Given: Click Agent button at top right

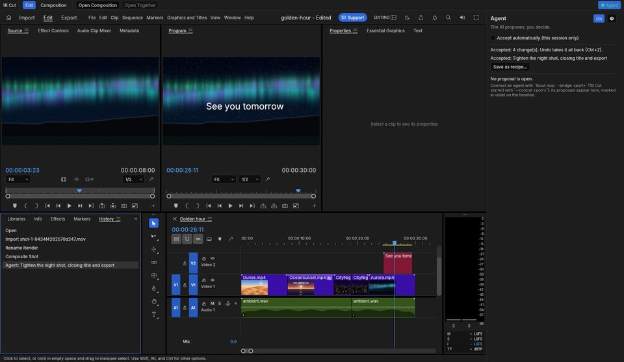Looking at the screenshot, I should click(x=609, y=5).
